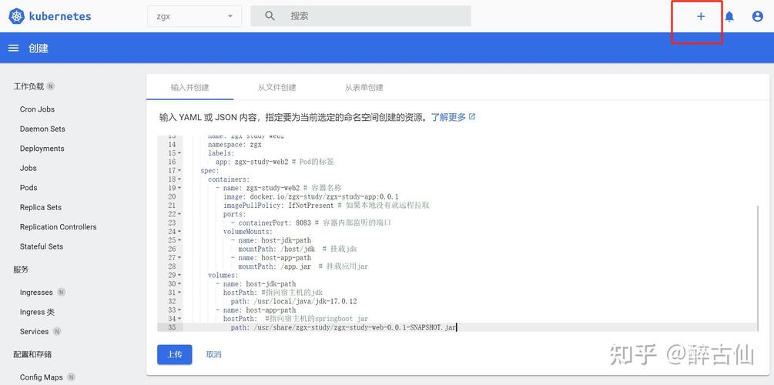Click editor line 14 namespace: zgx

point(234,145)
